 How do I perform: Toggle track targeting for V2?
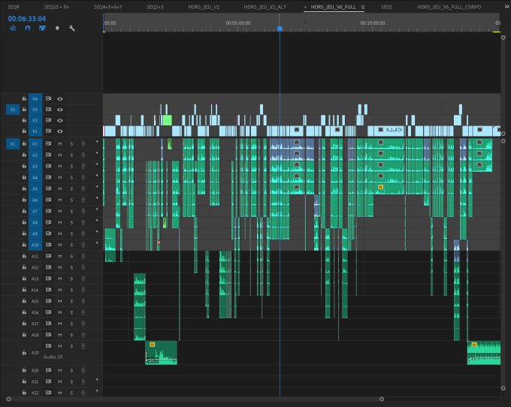click(35, 120)
